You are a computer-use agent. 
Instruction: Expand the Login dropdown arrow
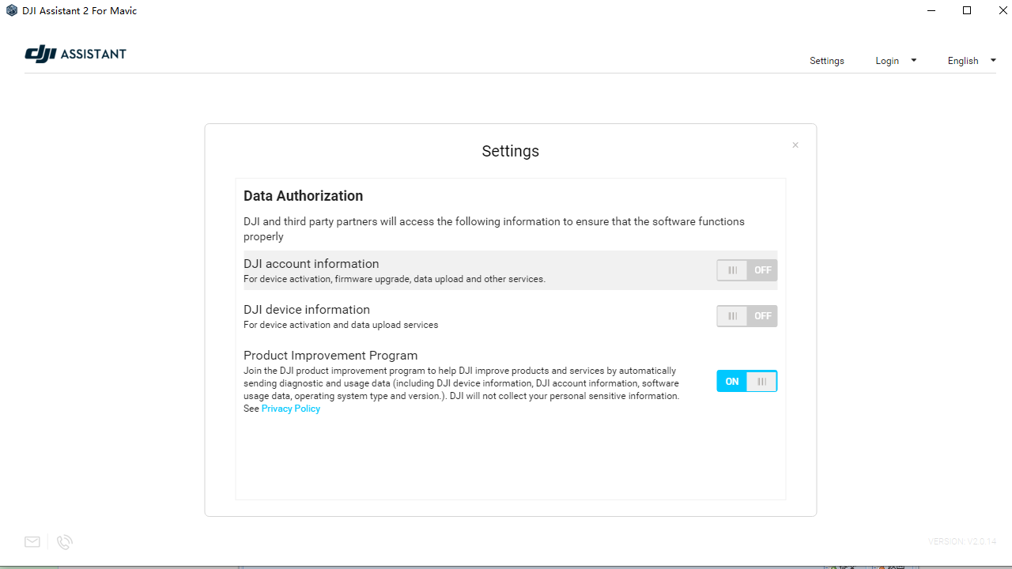pyautogui.click(x=914, y=61)
